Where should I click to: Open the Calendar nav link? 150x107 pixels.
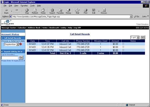[x=22, y=28]
